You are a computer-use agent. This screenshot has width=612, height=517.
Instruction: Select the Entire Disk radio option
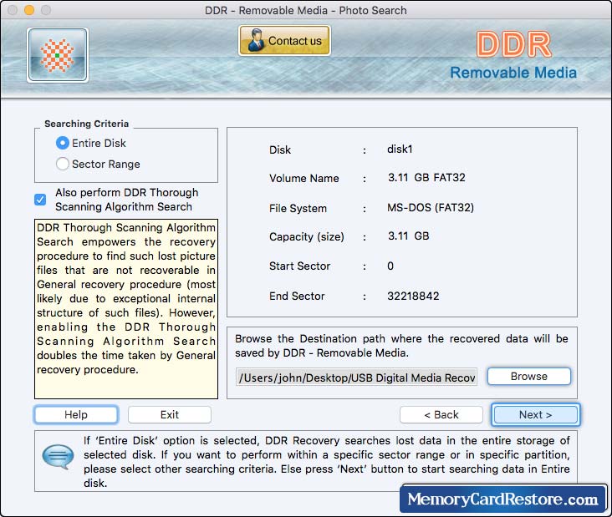pyautogui.click(x=63, y=143)
